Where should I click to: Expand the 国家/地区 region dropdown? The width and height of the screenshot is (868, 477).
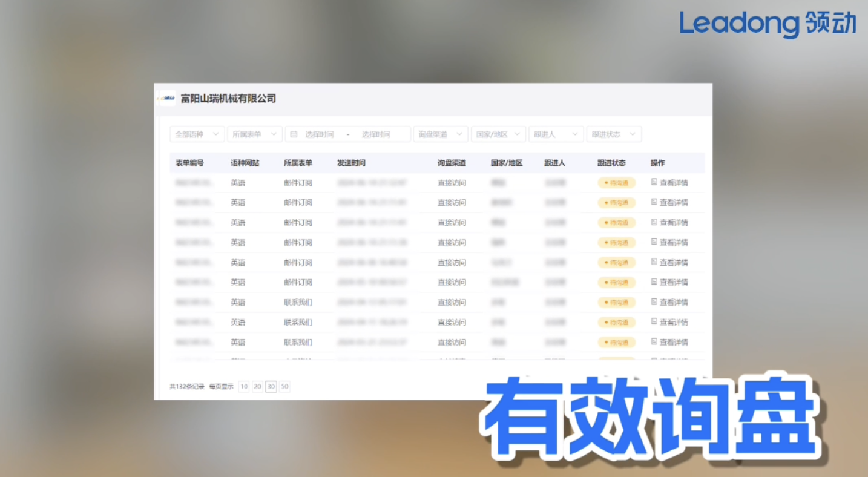pyautogui.click(x=498, y=134)
